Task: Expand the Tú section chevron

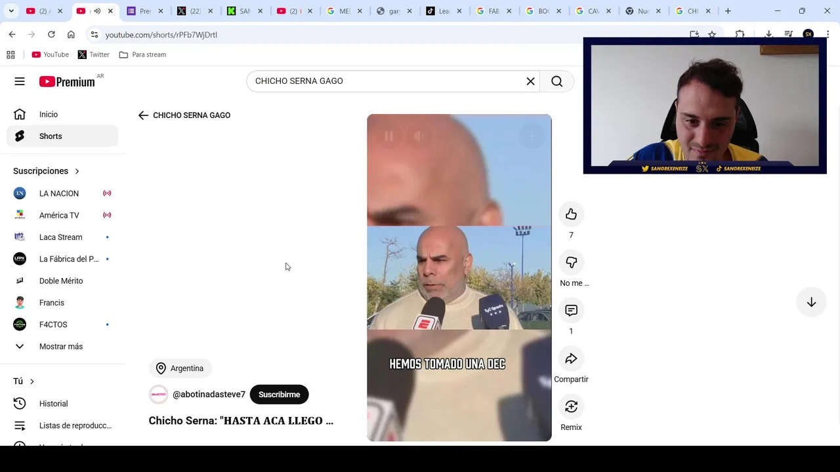Action: pyautogui.click(x=31, y=382)
